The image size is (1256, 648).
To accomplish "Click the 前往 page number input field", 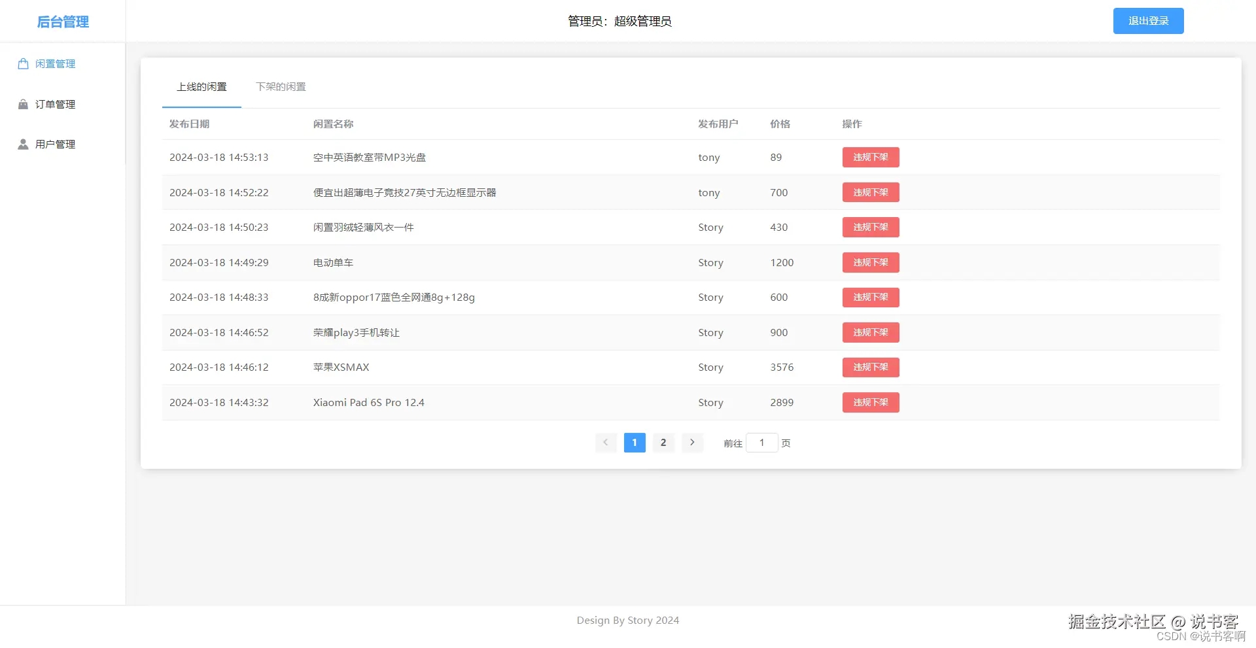I will click(761, 443).
